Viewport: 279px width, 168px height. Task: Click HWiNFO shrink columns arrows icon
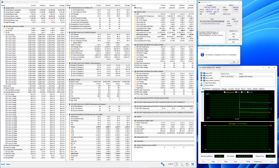tap(8, 164)
